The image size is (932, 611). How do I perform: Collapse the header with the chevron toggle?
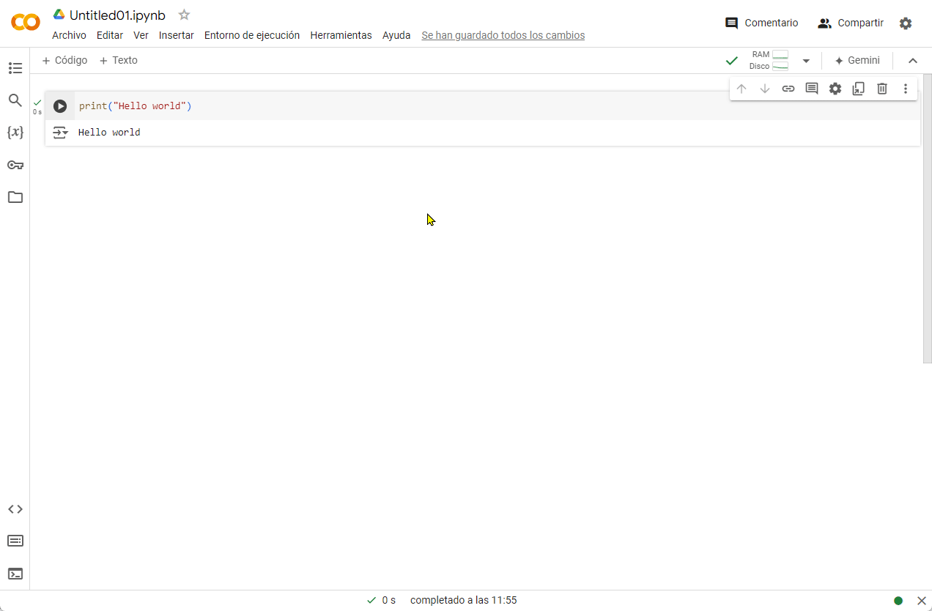point(913,61)
